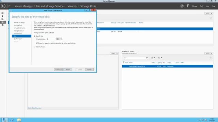Click the taskbar clock

coord(212,120)
